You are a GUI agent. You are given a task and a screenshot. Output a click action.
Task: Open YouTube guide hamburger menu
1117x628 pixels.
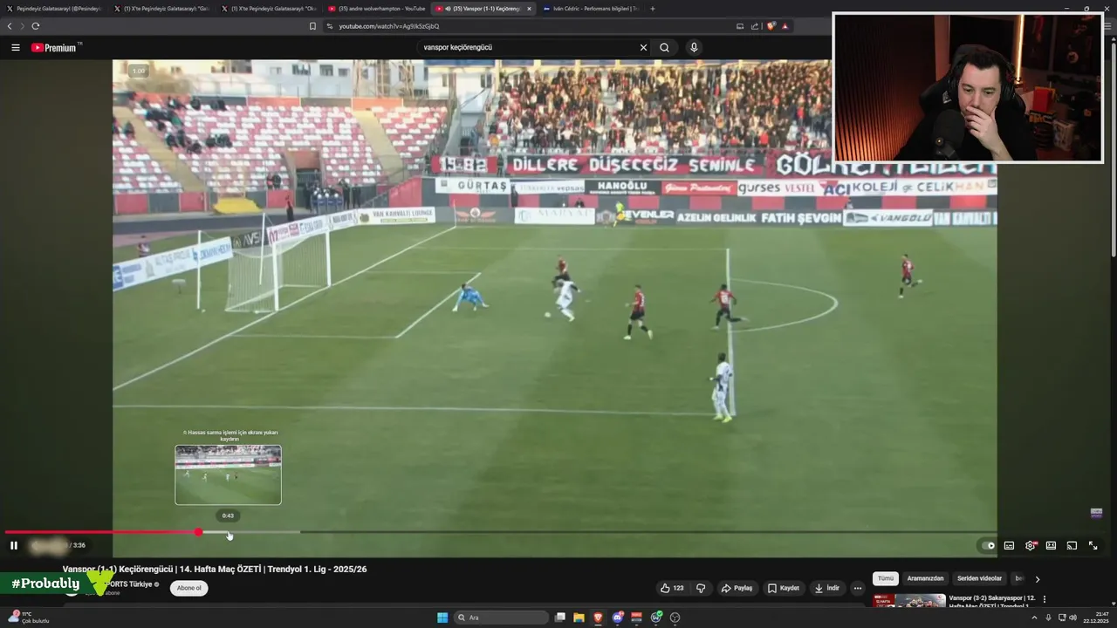[15, 48]
